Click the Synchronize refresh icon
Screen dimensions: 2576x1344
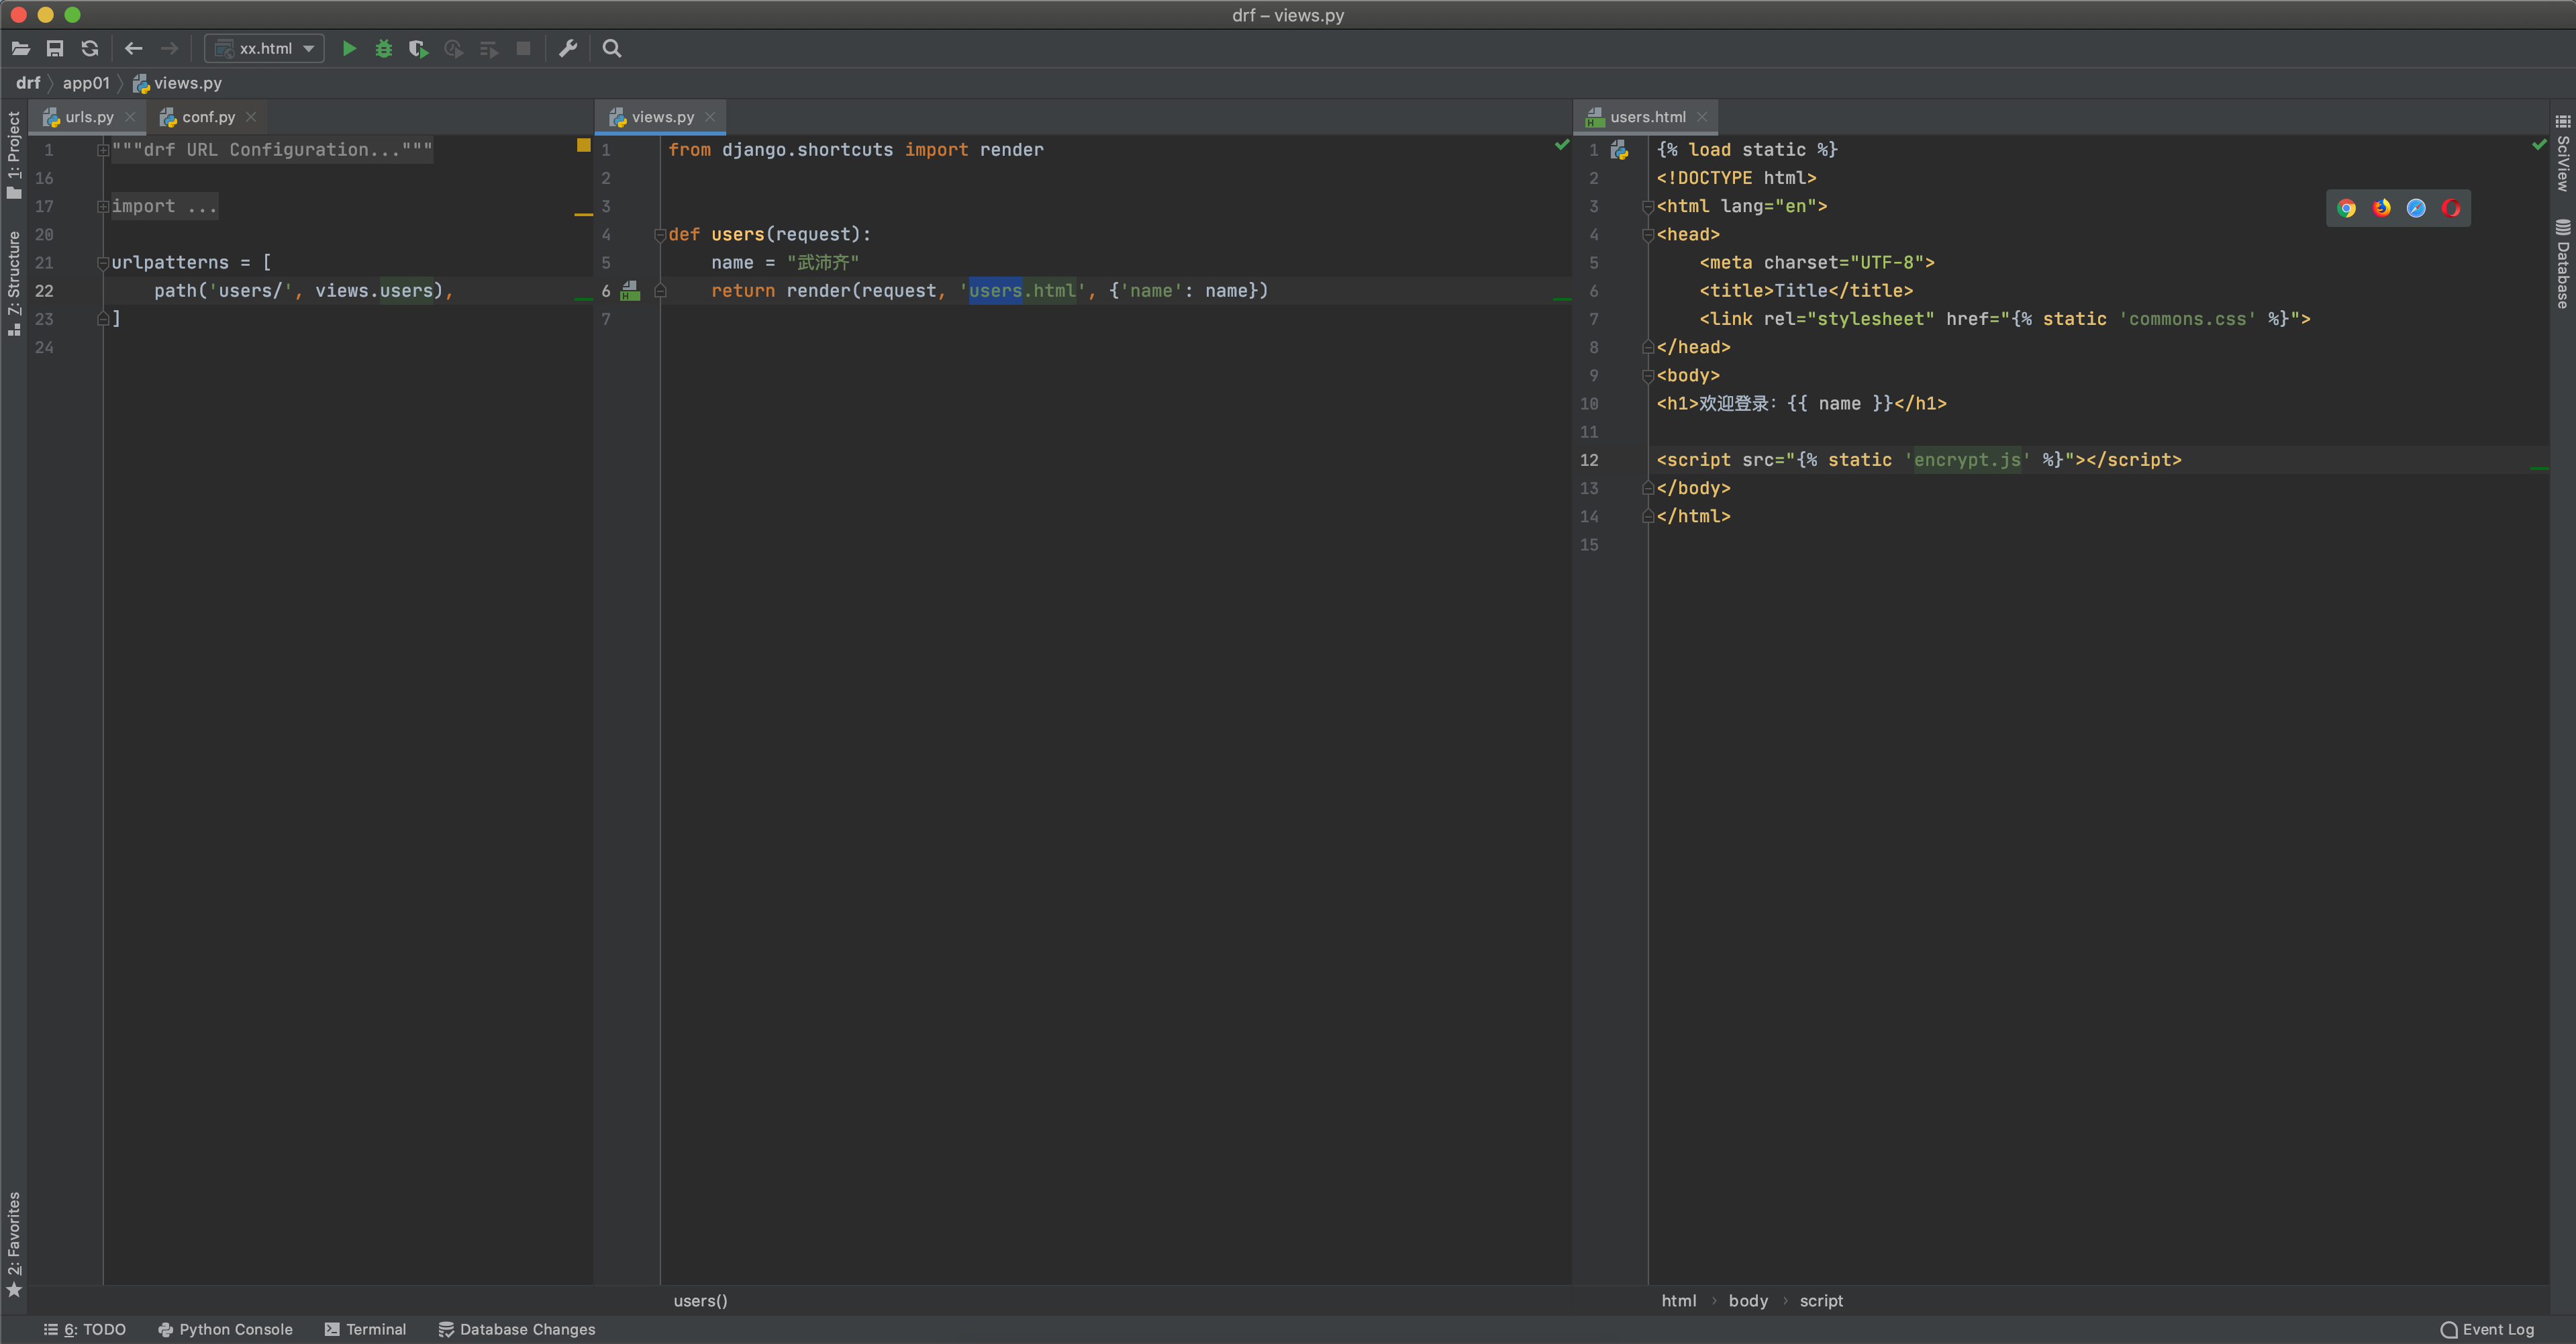pyautogui.click(x=90, y=48)
